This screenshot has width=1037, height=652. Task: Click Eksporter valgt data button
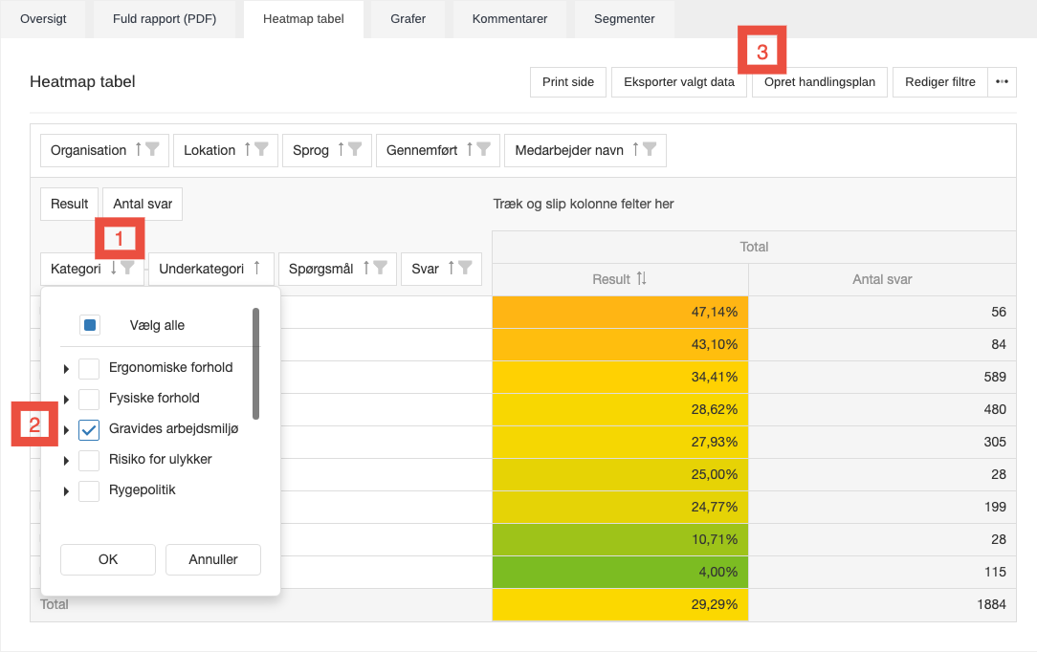click(x=679, y=82)
